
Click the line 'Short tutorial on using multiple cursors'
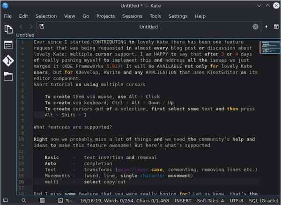click(x=89, y=85)
